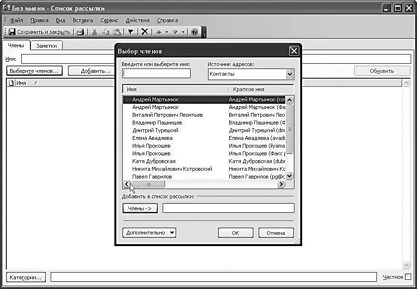This screenshot has height=289, width=417.
Task: Click the Delete X toolbar icon
Action: click(x=144, y=32)
